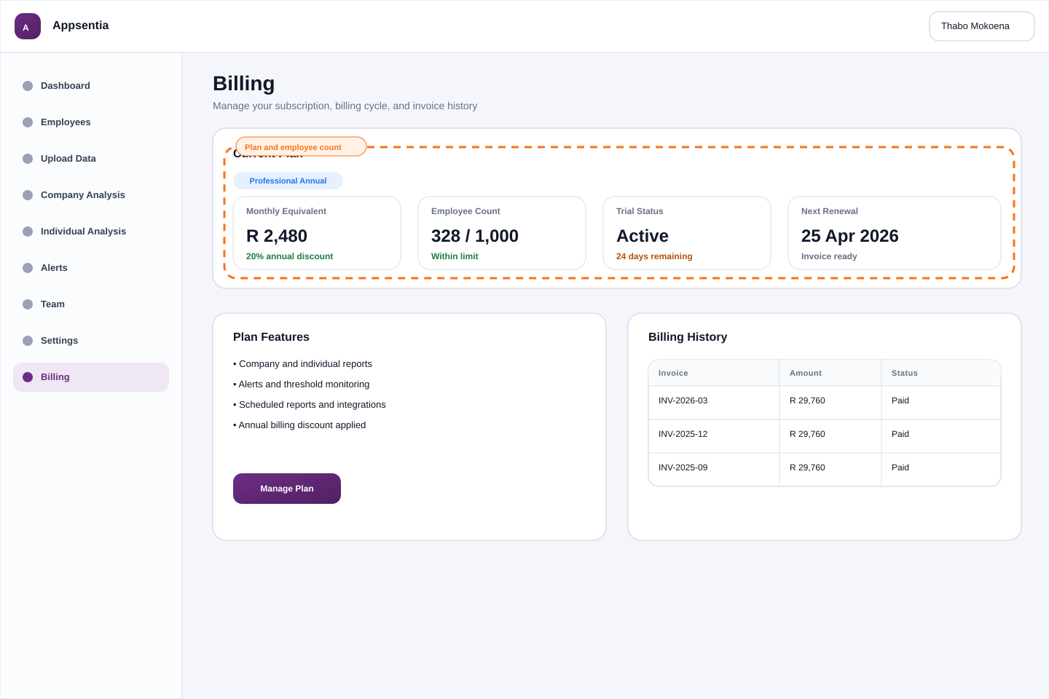The height and width of the screenshot is (699, 1049).
Task: Click the Paid status for INV-2025-09
Action: coord(900,467)
